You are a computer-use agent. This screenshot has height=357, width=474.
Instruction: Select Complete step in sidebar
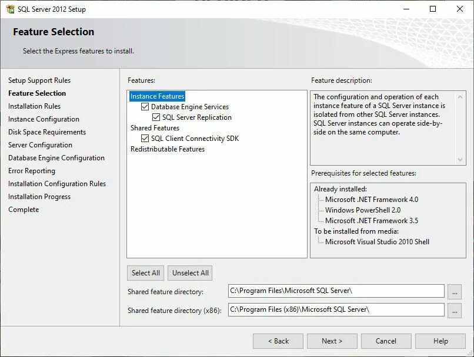(x=24, y=210)
